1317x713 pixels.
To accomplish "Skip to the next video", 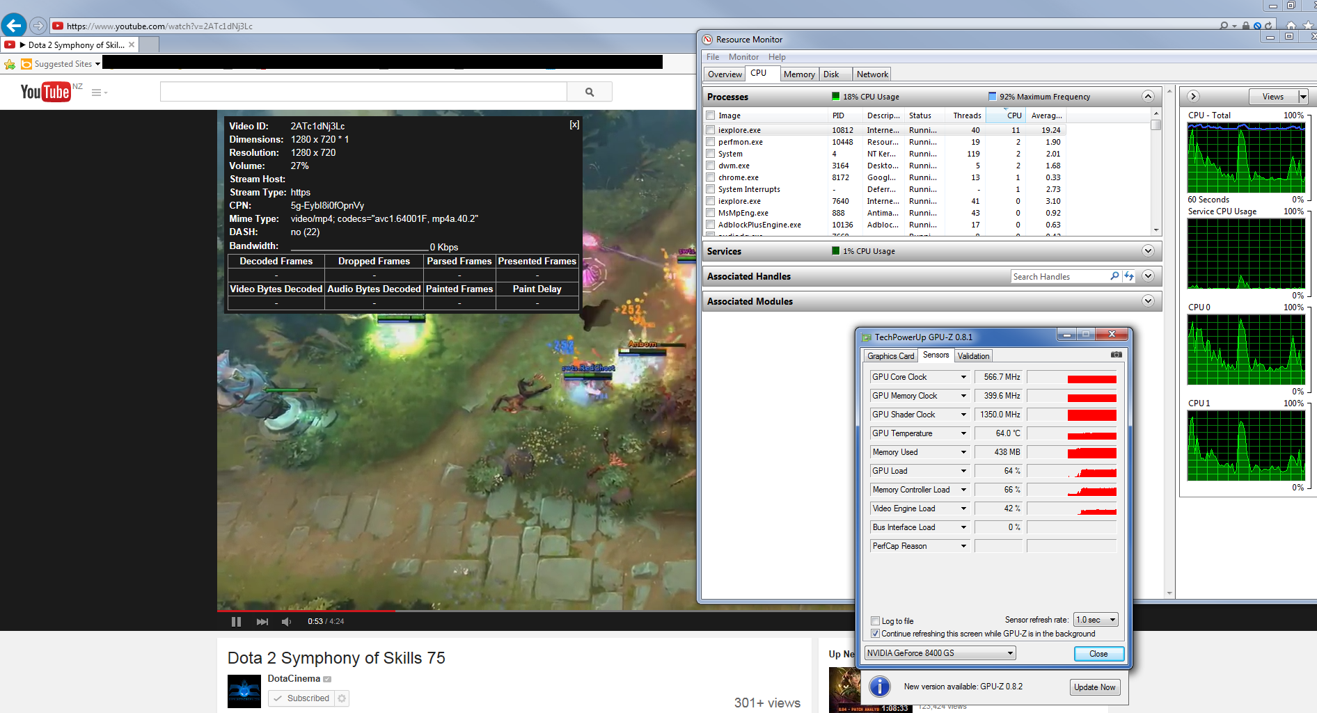I will pos(262,621).
